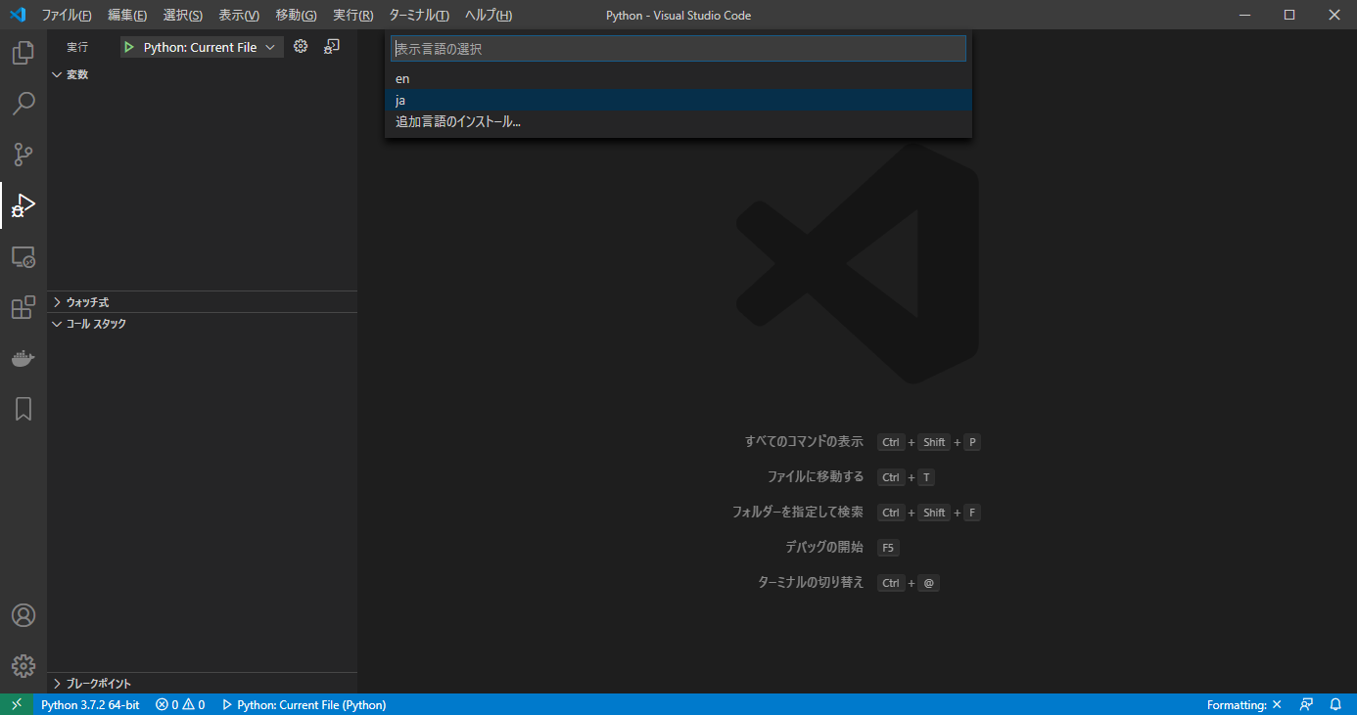Screen dimensions: 1357x715
Task: Open the 編集(E) menu
Action: (x=127, y=15)
